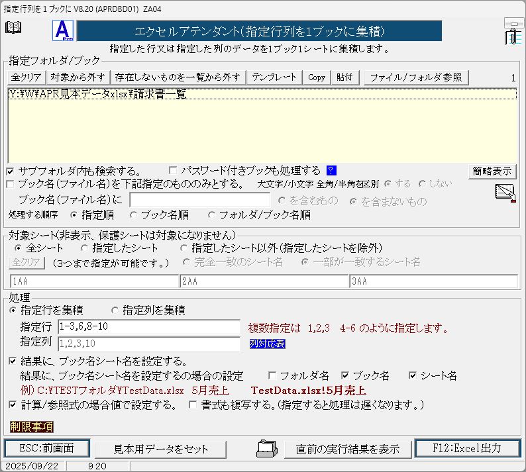Open the 列対応表 column reference label
The width and height of the screenshot is (526, 472).
pos(268,344)
